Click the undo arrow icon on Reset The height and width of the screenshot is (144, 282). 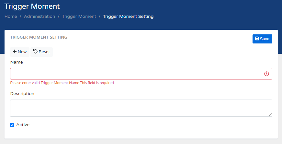click(35, 52)
